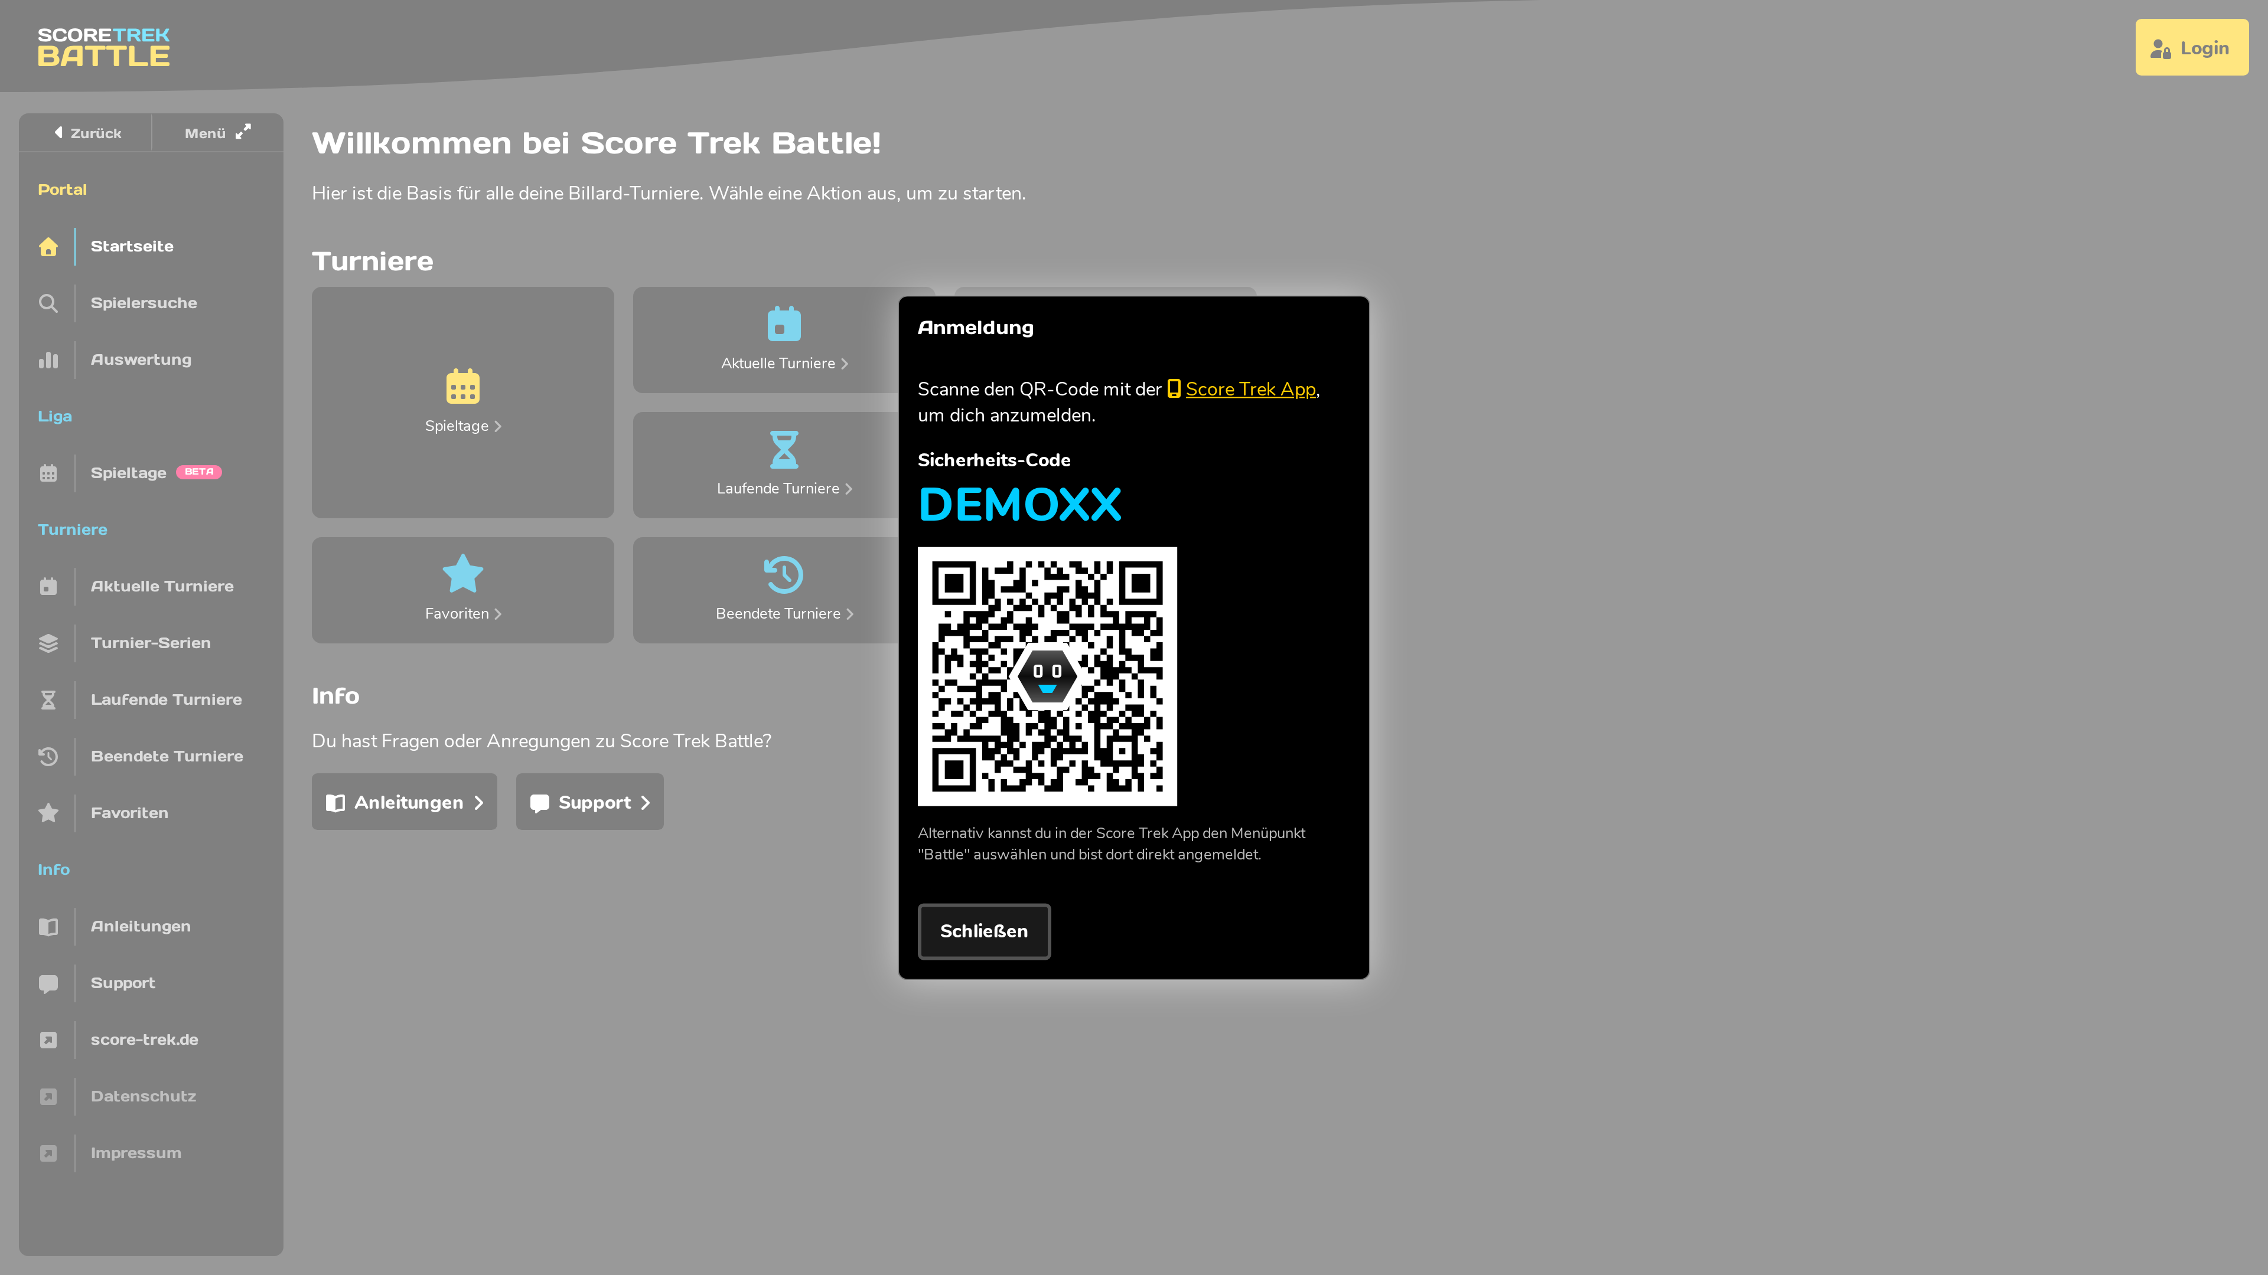2268x1275 pixels.
Task: Click the yellow Login button
Action: pos(2191,47)
